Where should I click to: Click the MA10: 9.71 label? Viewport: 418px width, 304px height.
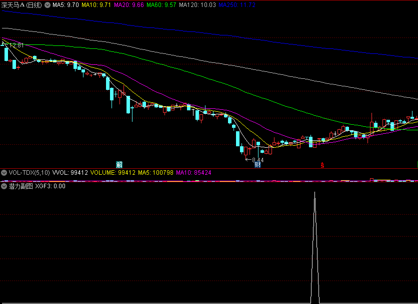point(96,5)
